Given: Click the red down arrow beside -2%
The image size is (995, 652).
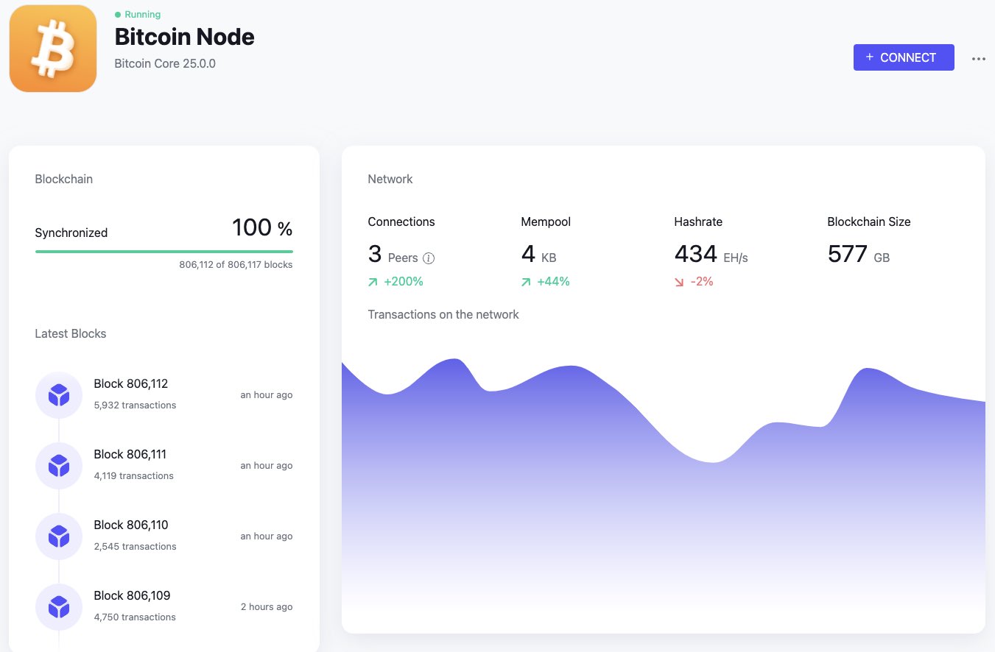Looking at the screenshot, I should click(679, 282).
